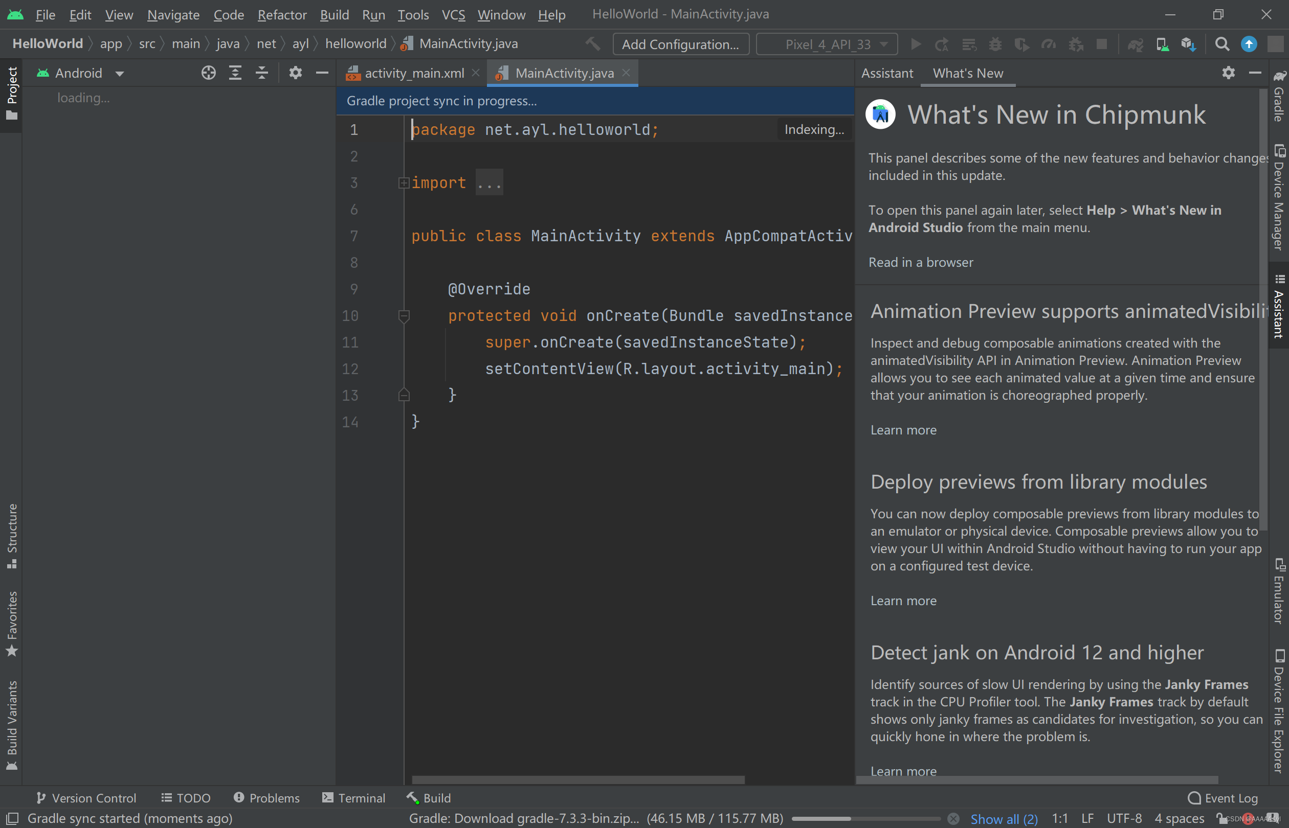The height and width of the screenshot is (828, 1289).
Task: Open the VCS menu
Action: click(453, 14)
